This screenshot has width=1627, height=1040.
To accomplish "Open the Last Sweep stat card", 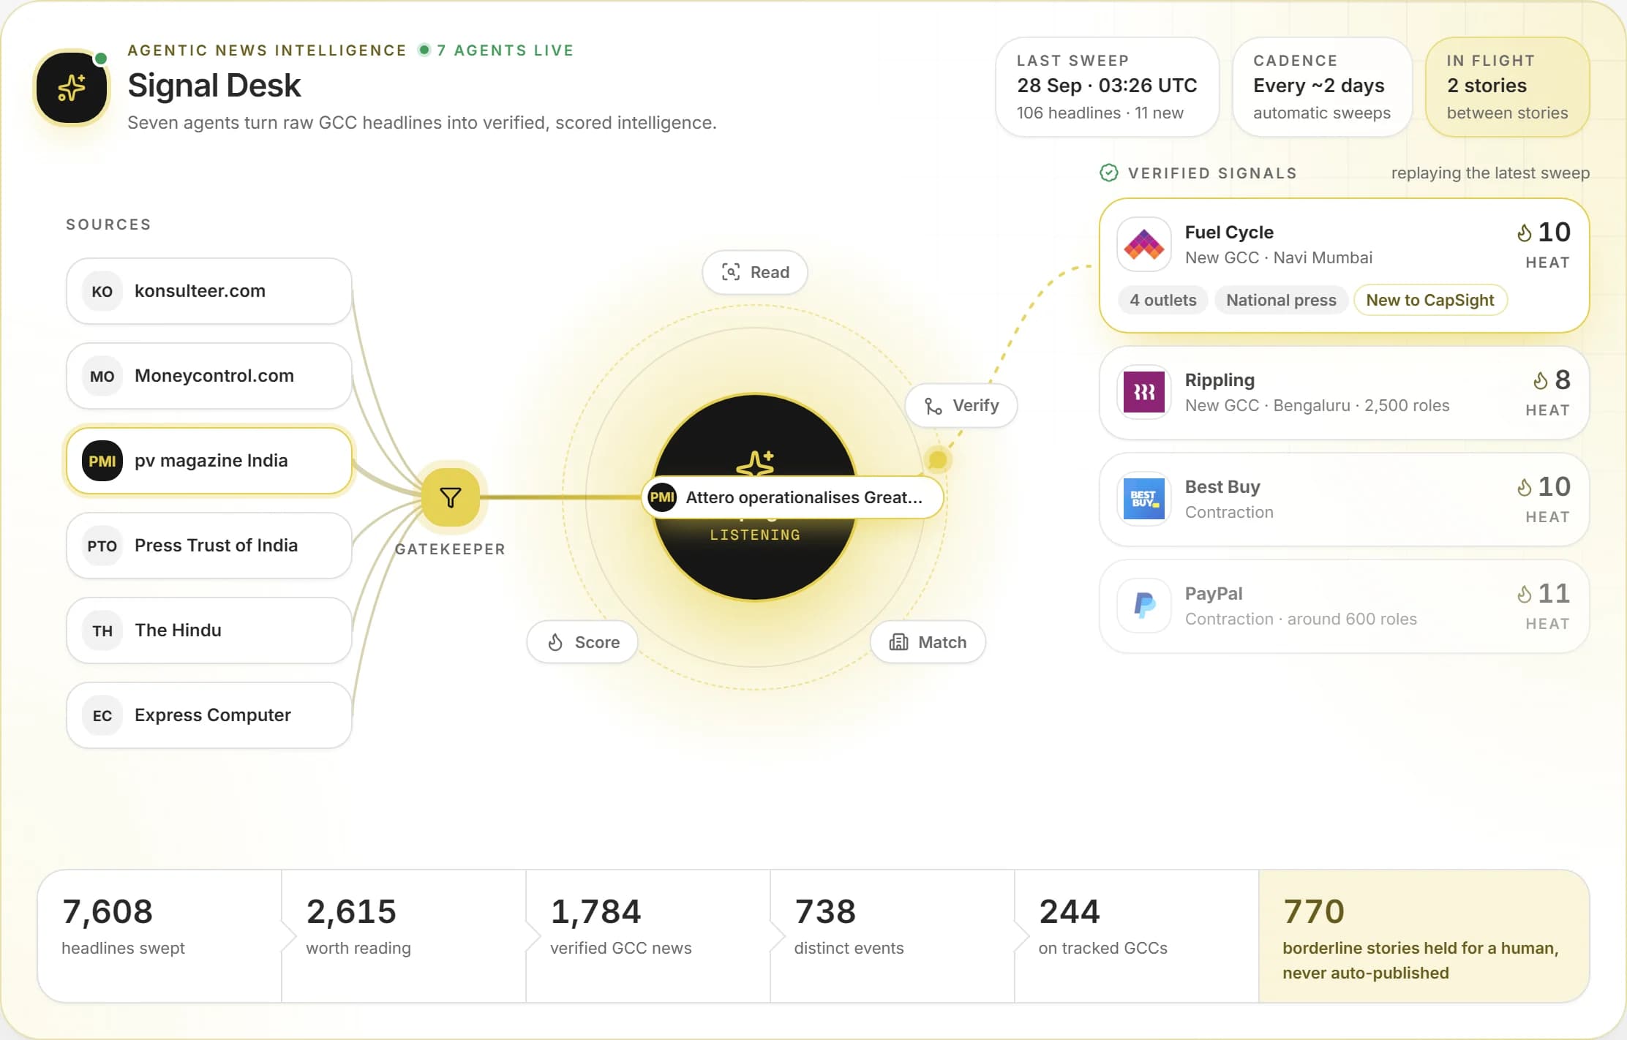I will click(x=1108, y=87).
